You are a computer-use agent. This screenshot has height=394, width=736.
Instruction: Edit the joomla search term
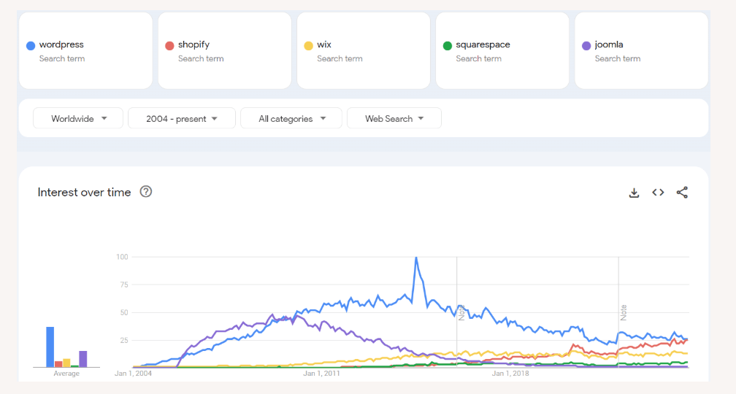click(x=609, y=45)
